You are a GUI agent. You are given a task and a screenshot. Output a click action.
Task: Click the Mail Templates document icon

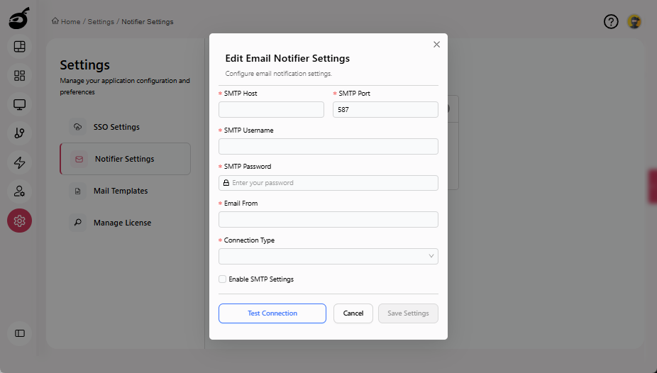[x=77, y=191]
